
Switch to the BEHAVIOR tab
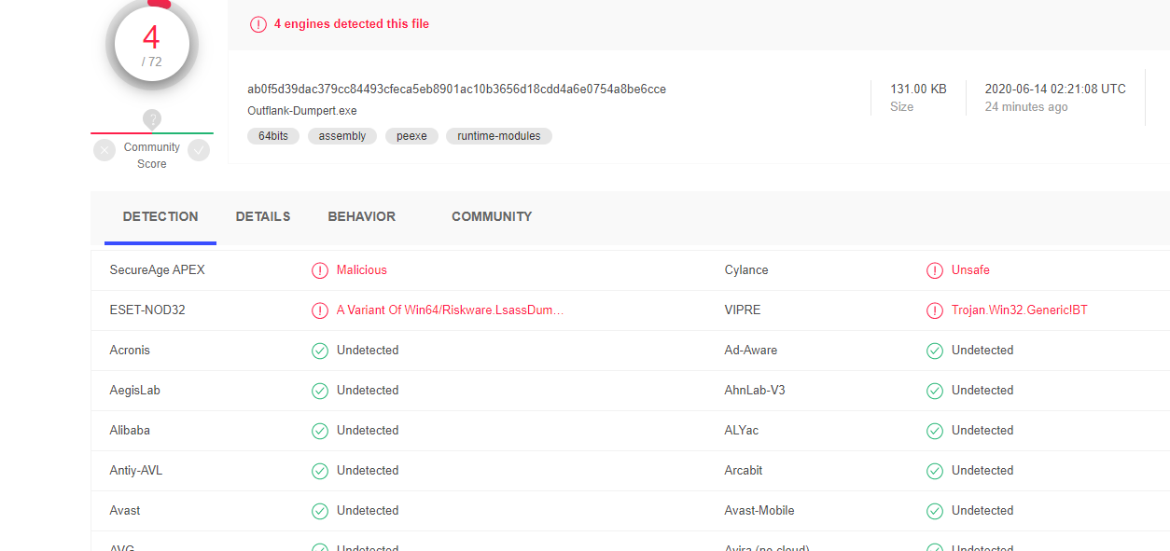click(x=362, y=216)
